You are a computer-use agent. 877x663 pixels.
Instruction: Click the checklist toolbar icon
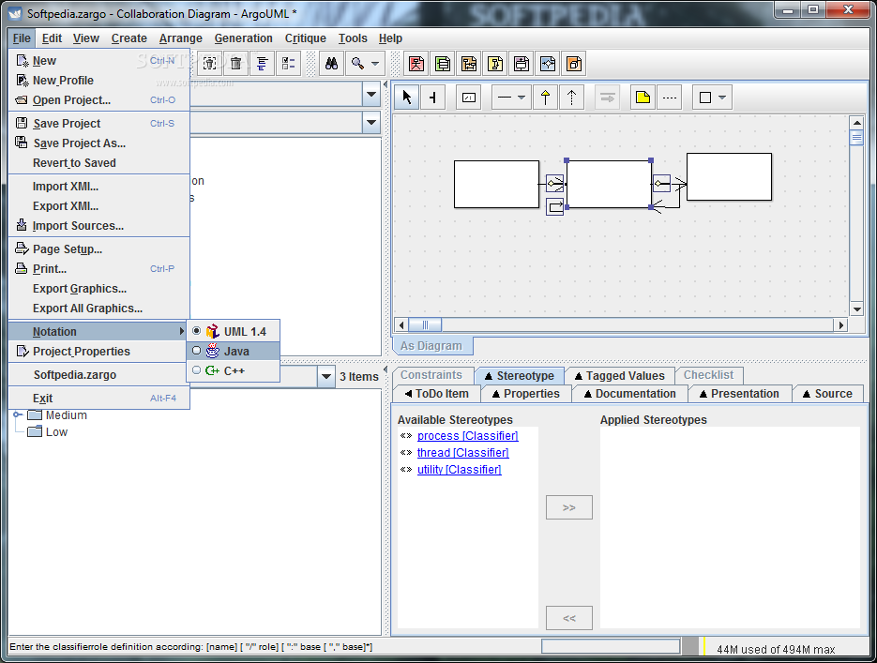tap(289, 64)
